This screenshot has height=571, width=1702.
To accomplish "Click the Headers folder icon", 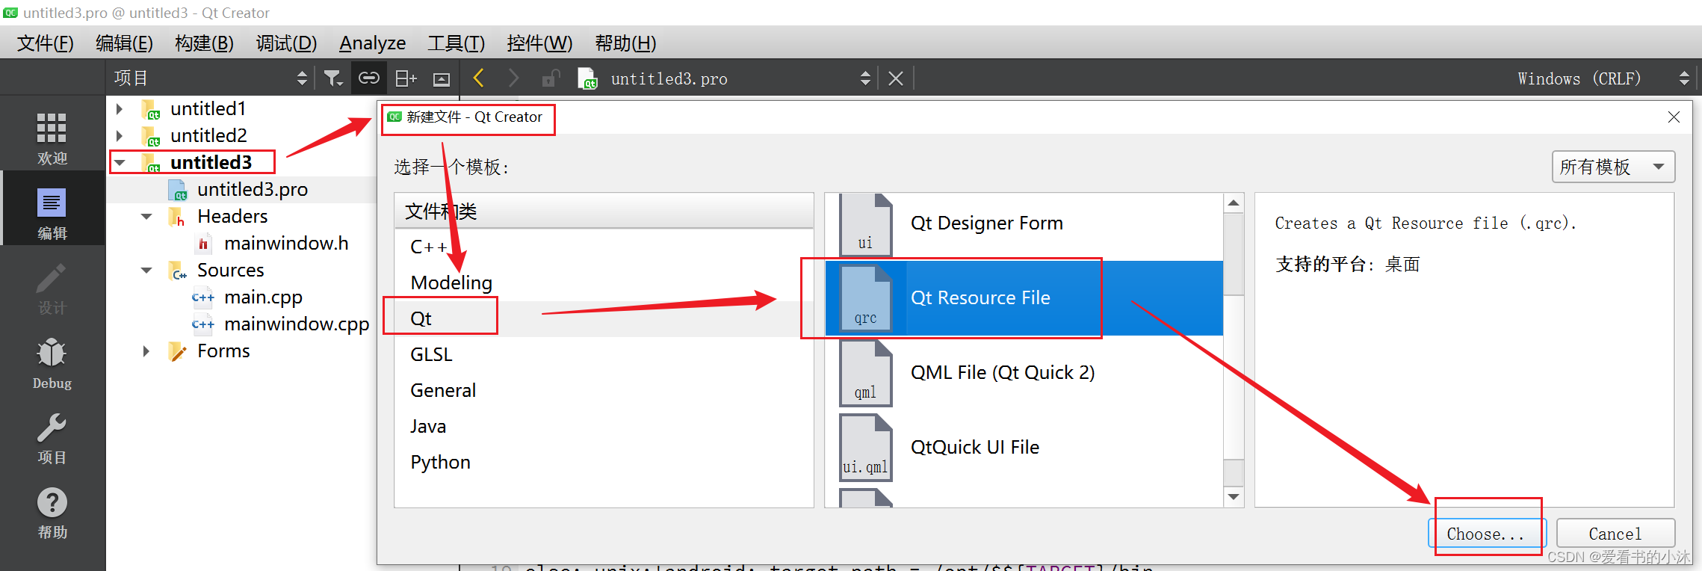I will tap(176, 217).
